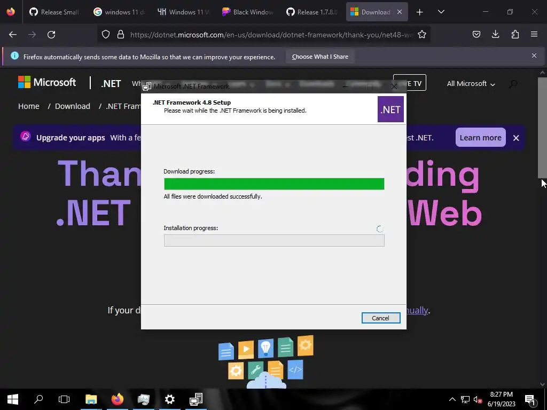Screen dimensions: 547x410
Task: Open the notification center icon
Action: [x=530, y=399]
